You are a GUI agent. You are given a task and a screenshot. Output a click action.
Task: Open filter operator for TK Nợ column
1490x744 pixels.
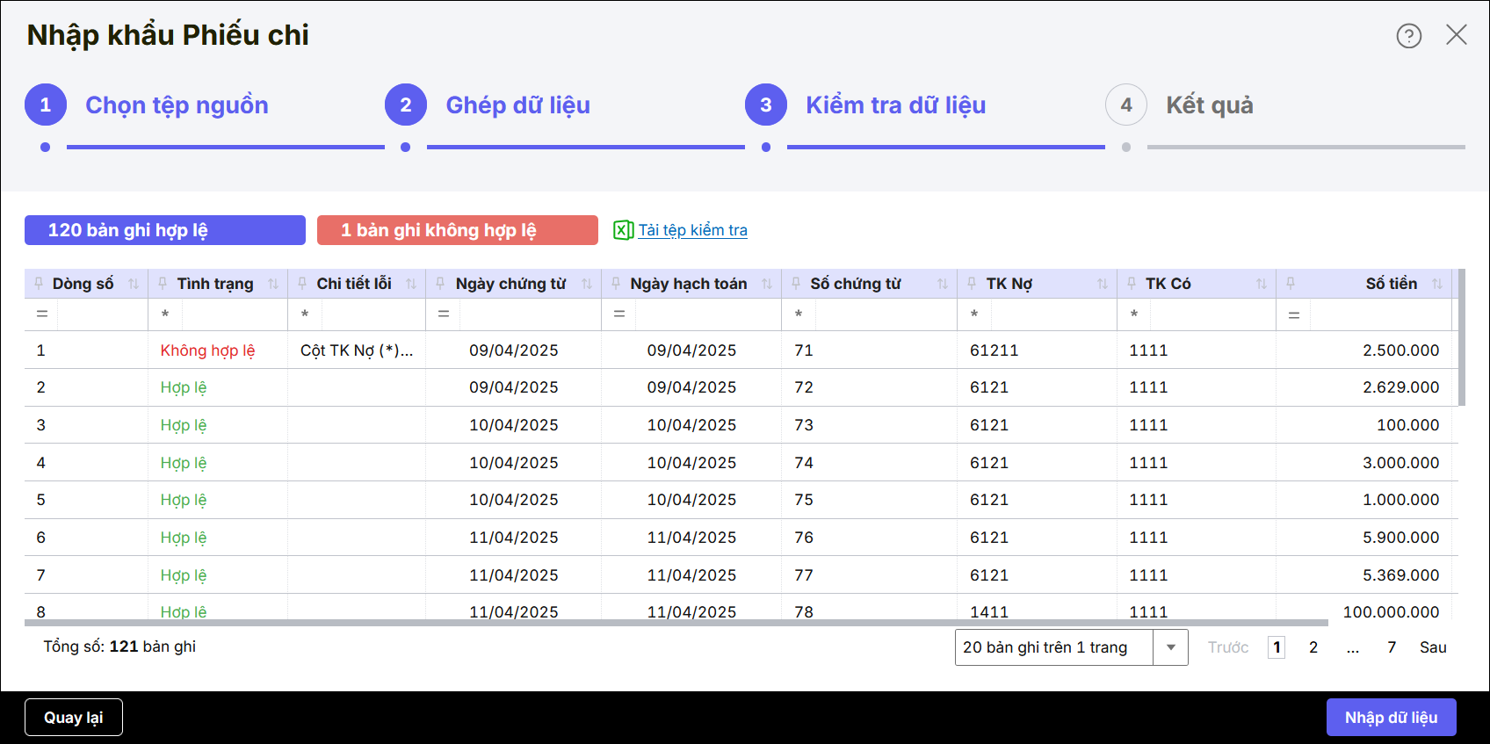coord(974,314)
